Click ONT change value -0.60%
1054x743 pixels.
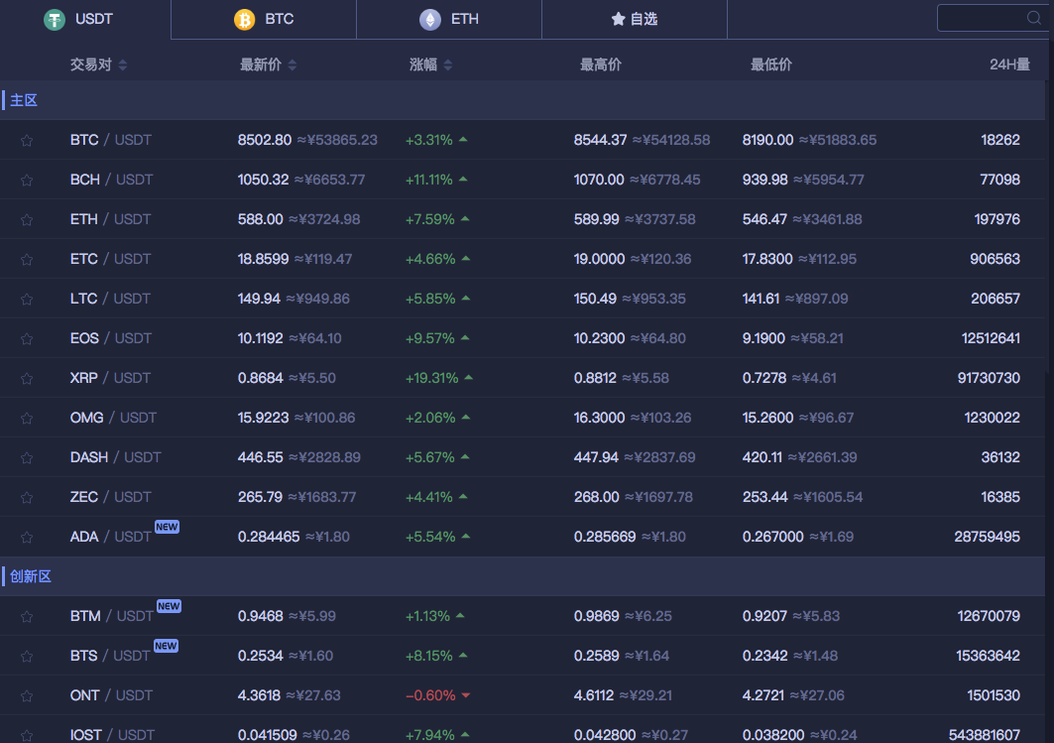431,695
